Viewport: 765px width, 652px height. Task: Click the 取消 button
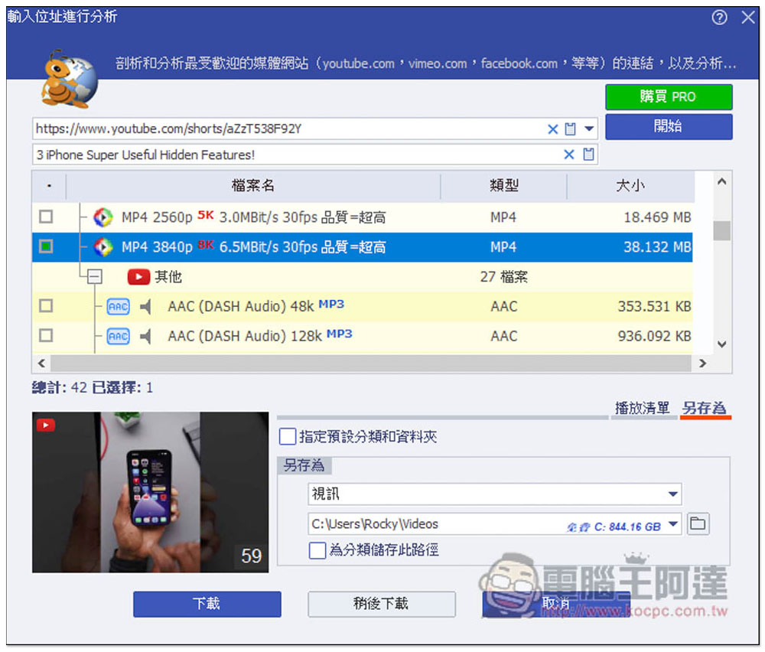pos(556,605)
